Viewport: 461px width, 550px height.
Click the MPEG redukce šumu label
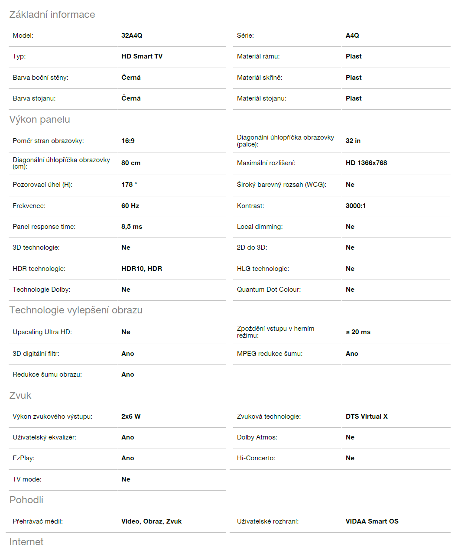(269, 354)
